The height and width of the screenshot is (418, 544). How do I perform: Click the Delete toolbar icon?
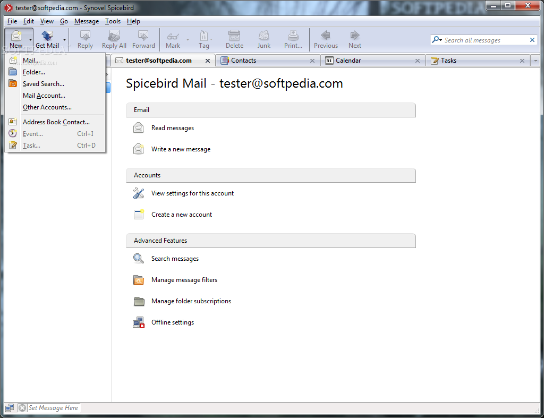click(x=234, y=36)
